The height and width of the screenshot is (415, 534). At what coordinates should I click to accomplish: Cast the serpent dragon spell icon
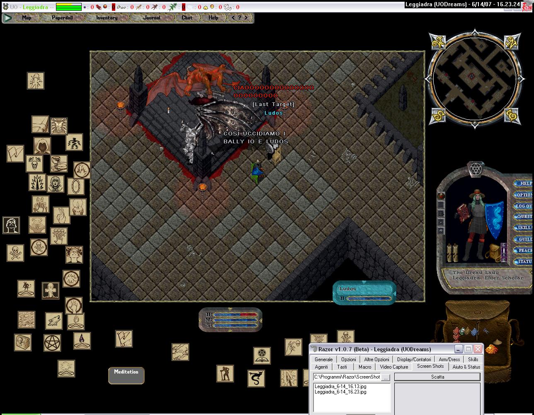pos(256,379)
